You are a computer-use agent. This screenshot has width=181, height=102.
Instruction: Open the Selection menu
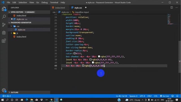tap(23, 3)
